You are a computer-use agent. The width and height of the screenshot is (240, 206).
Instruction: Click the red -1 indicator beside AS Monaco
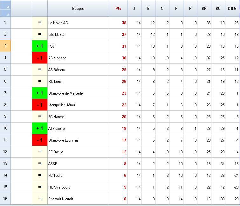click(40, 58)
